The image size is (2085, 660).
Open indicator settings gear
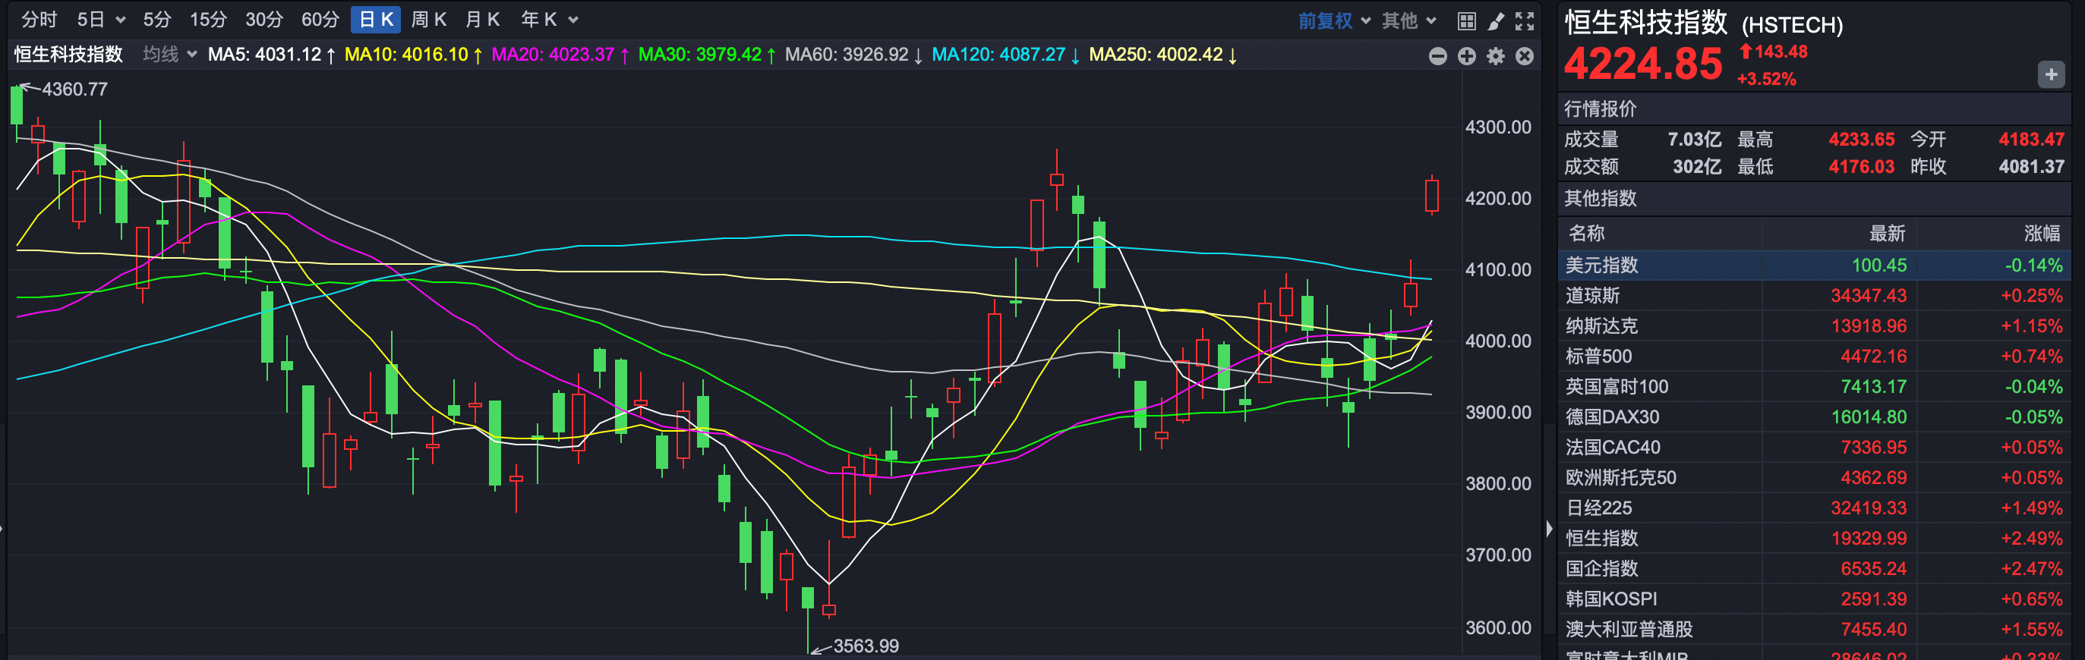pos(1496,56)
